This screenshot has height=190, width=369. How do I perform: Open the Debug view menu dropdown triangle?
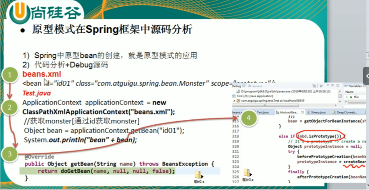[328, 85]
